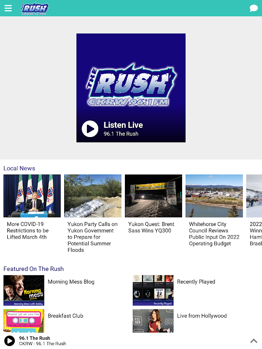The image size is (262, 349).
Task: Open COVID-19 restrictions news thumbnail
Action: [32, 196]
